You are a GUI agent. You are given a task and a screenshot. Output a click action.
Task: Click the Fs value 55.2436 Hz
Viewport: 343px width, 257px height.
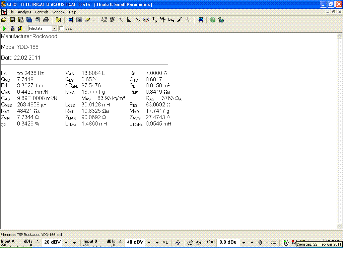pos(30,73)
